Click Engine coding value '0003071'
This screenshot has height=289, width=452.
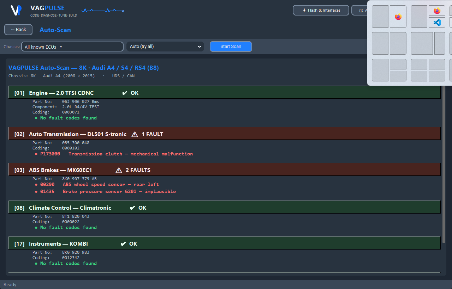(x=71, y=112)
